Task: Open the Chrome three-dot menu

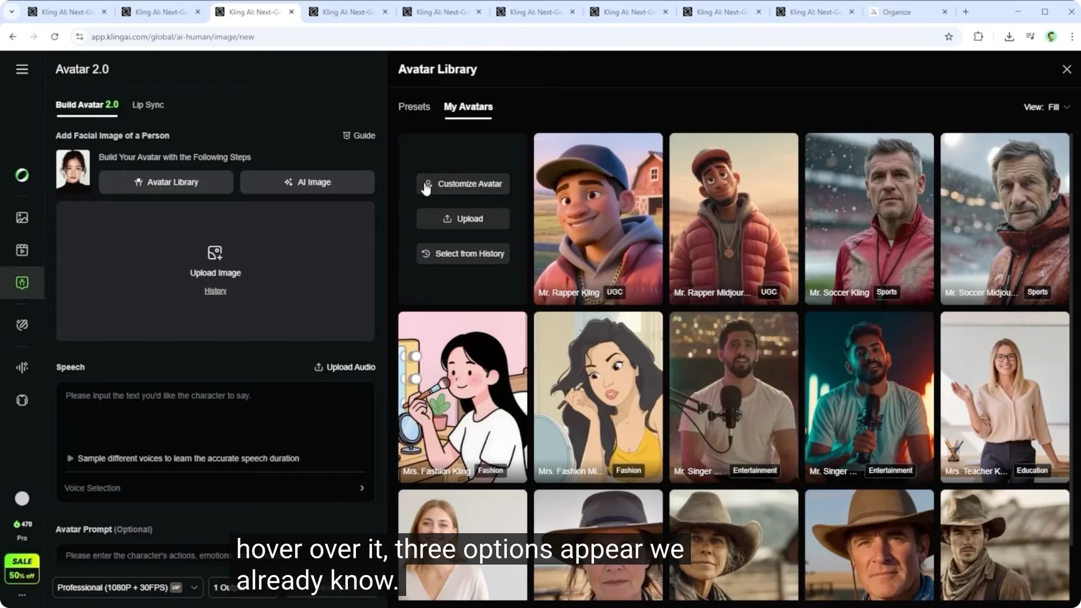Action: [x=1071, y=37]
